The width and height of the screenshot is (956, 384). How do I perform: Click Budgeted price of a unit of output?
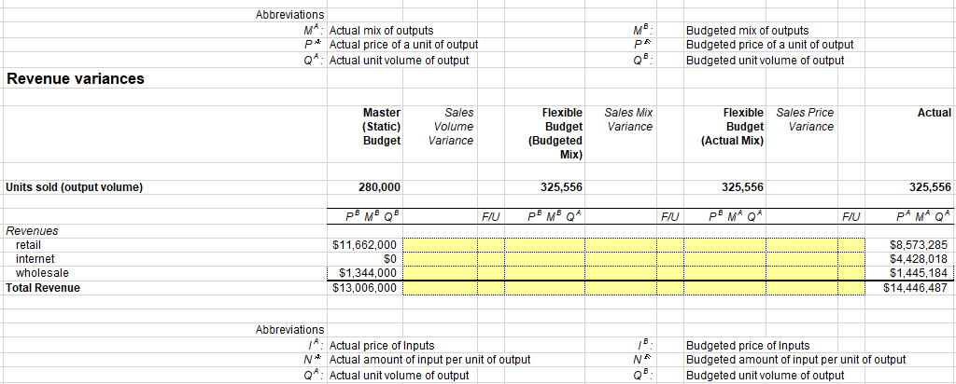769,45
